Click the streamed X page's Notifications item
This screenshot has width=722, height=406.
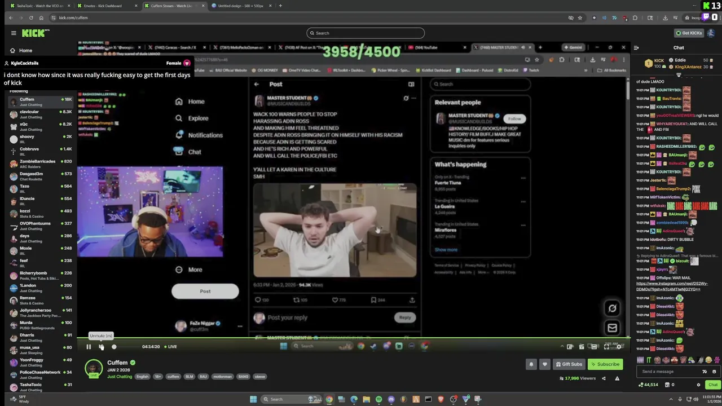pos(199,135)
